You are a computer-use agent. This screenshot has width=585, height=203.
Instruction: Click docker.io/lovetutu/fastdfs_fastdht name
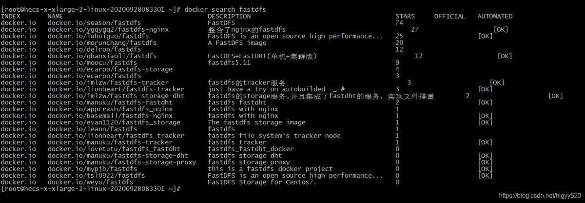pyautogui.click(x=114, y=149)
